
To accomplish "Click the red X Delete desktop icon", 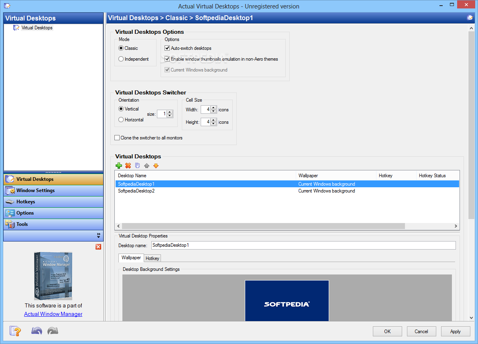I will [128, 166].
